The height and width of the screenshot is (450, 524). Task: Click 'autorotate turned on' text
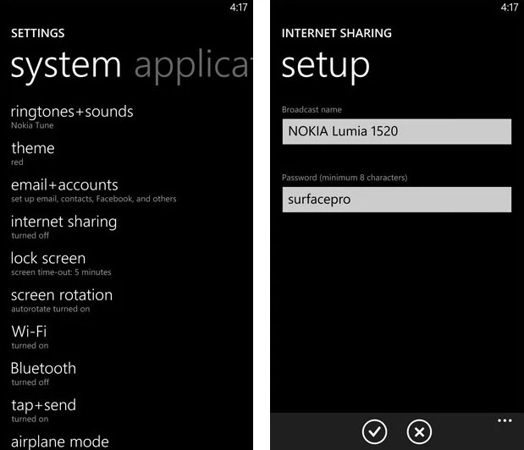[51, 309]
